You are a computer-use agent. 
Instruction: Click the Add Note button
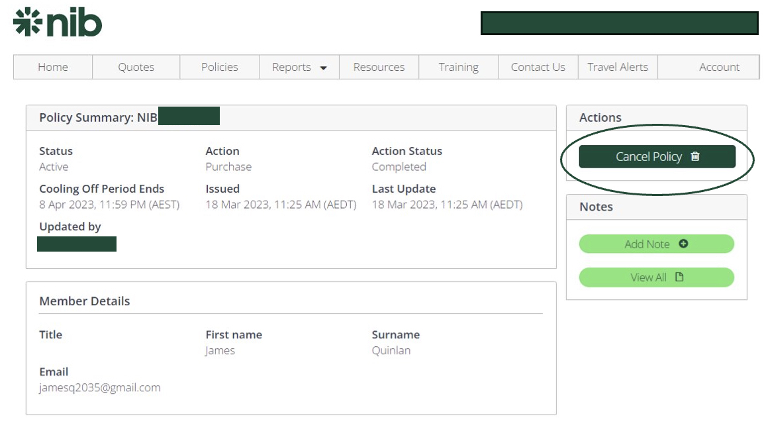[x=656, y=244]
